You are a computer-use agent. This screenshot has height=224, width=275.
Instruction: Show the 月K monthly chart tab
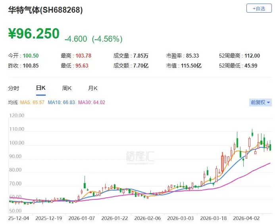(93, 88)
